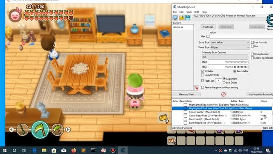Viewport: 273px width, 154px height.
Task: Show hidden system tray icons
Action: (x=215, y=150)
